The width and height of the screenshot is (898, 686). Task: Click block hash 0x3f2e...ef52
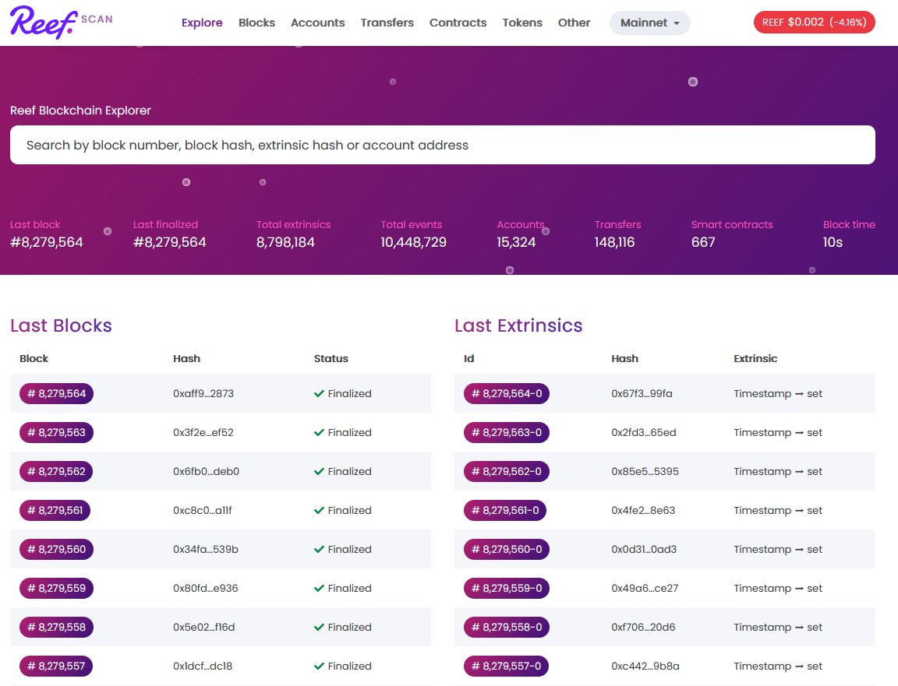tap(203, 432)
